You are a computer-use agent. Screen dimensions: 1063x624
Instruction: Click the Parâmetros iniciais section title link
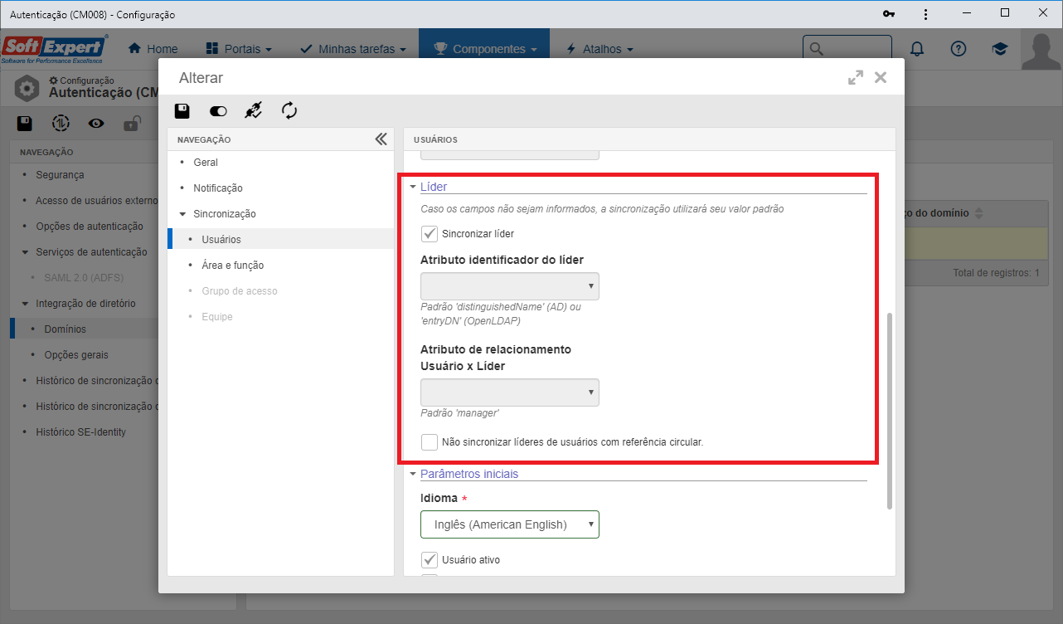coord(469,474)
